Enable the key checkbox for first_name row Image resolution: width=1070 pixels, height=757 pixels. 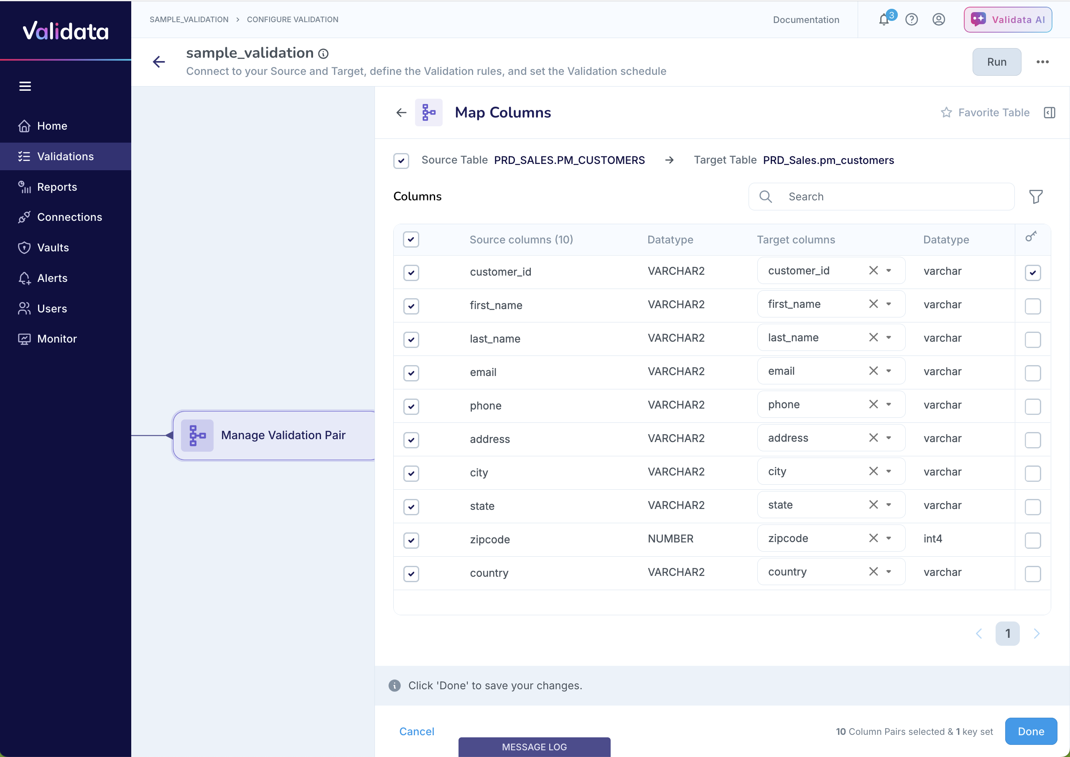click(x=1033, y=306)
